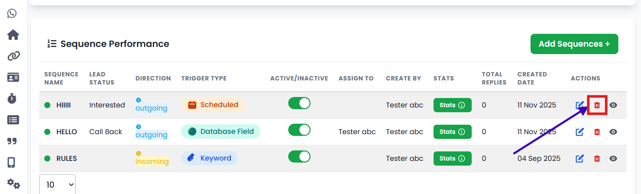Turn off the RULES sequence switch

(299, 156)
